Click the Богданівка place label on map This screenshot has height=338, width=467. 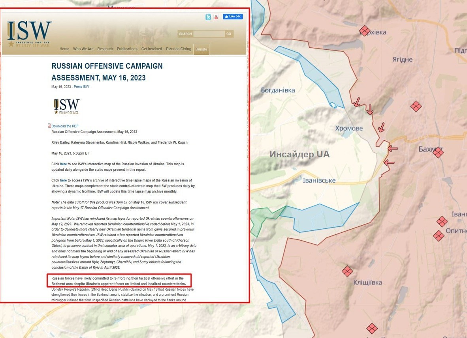(x=278, y=90)
